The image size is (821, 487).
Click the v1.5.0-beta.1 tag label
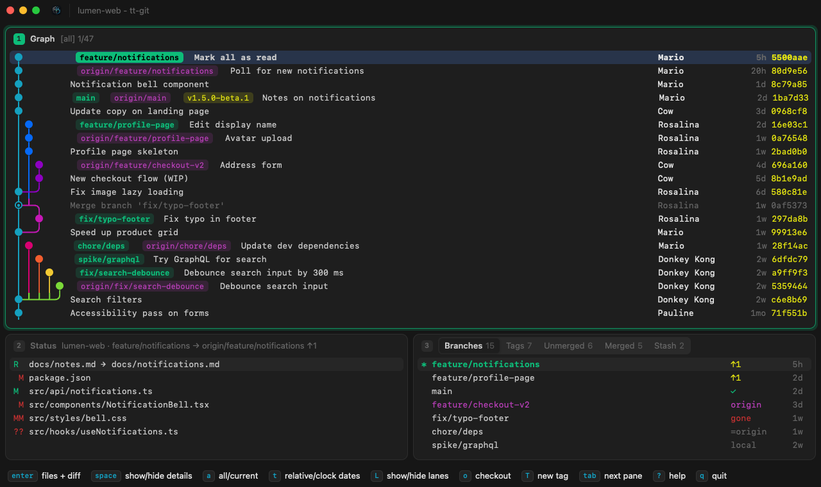219,97
